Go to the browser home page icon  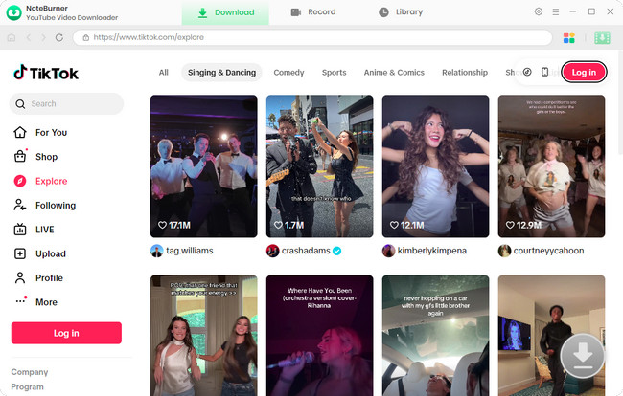(x=12, y=37)
